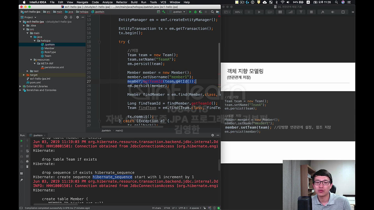Expand the test folder
Screen dimensions: 374x210
[27, 71]
